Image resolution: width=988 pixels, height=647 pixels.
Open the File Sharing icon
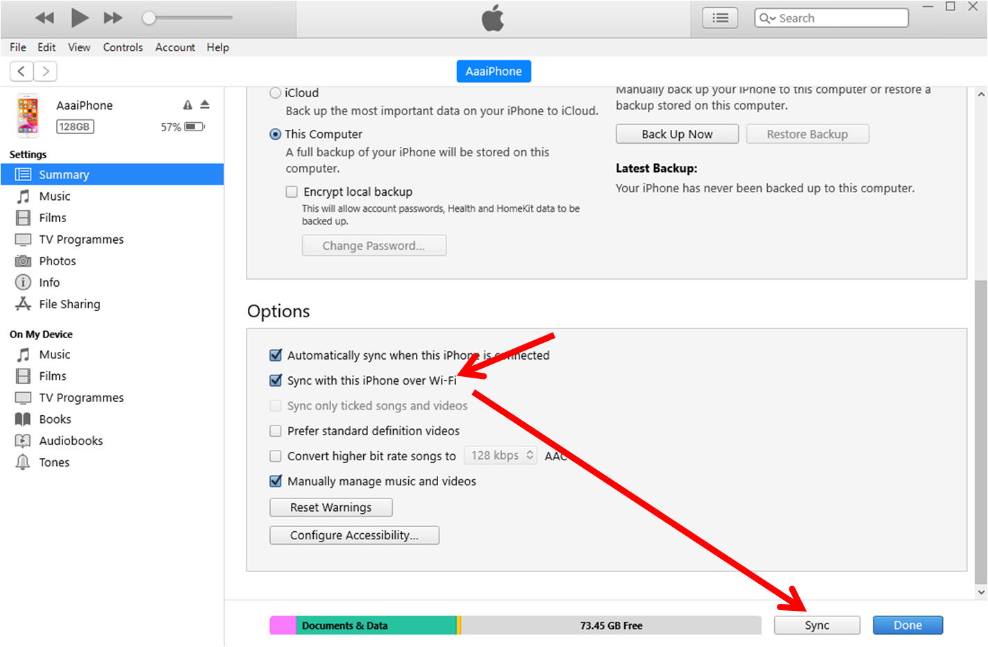coord(24,304)
